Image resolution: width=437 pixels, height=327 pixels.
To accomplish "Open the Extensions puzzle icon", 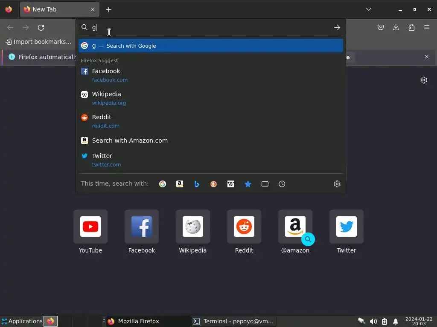I will (411, 27).
